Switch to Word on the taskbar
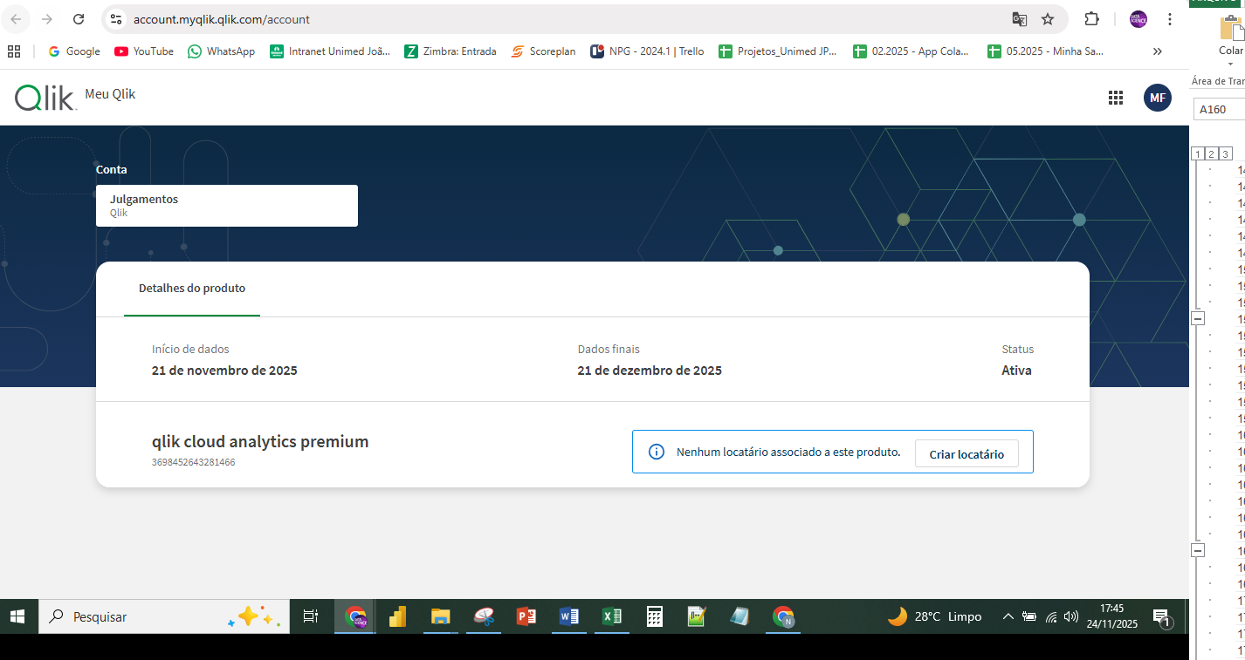Screen dimensions: 1245x660 pos(569,616)
